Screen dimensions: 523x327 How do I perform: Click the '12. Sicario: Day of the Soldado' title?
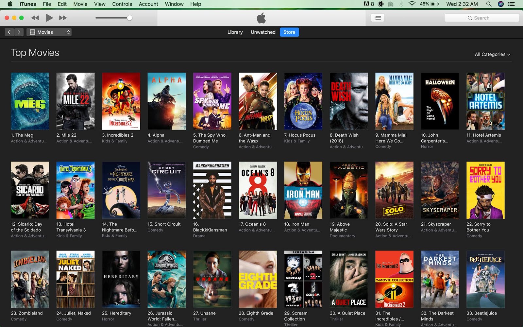click(x=26, y=227)
